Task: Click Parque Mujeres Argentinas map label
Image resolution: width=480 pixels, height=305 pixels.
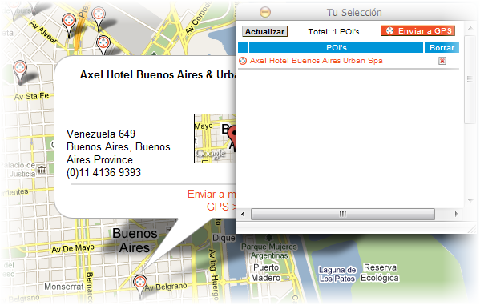Action: coord(269,251)
